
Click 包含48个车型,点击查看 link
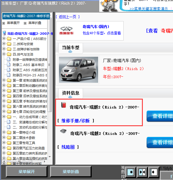102,33
